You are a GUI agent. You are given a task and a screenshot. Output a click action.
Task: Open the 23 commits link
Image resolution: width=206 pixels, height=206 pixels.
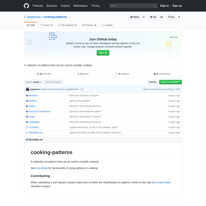44,74
